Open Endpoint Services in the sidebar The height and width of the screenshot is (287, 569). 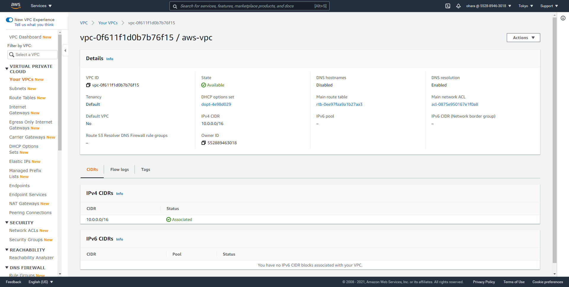[x=28, y=195]
